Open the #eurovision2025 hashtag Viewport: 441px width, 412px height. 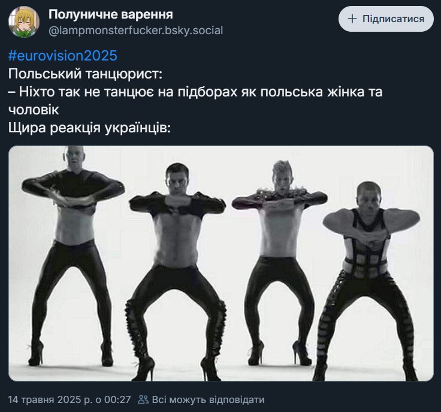click(x=63, y=55)
